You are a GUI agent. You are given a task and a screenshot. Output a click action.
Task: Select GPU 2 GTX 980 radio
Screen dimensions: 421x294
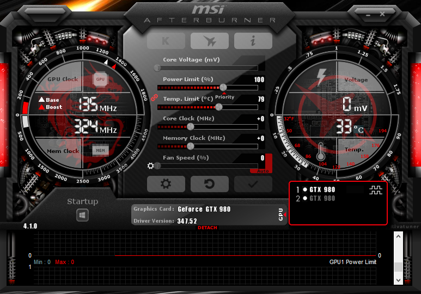(x=305, y=198)
